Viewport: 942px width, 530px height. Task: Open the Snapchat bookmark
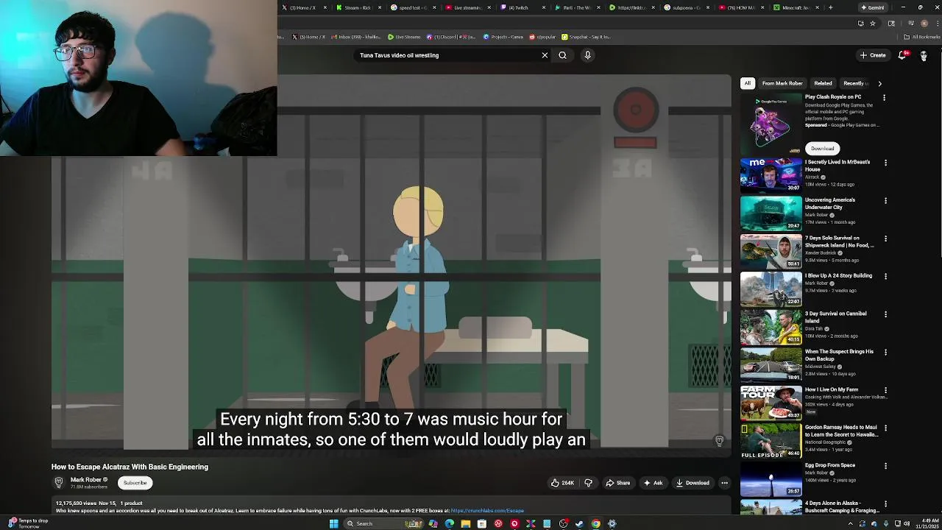click(587, 37)
